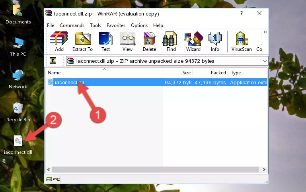Open the Tools menu
306x192 pixels.
point(96,25)
